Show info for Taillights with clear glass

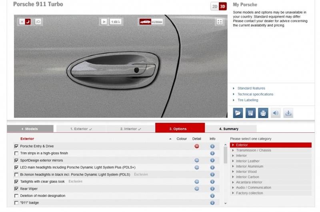[212, 182]
